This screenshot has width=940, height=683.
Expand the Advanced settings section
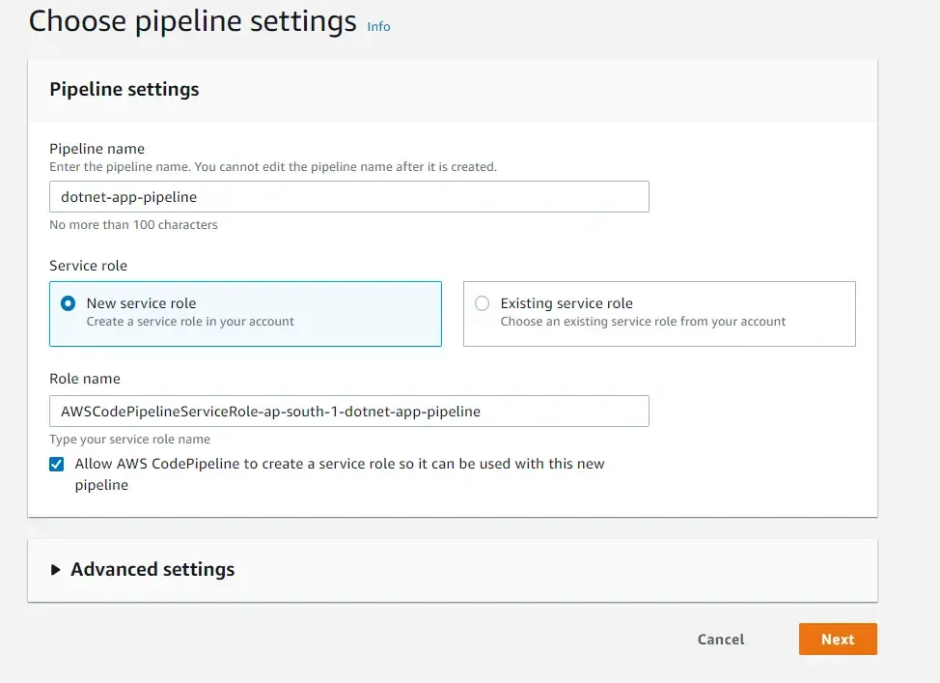[152, 569]
